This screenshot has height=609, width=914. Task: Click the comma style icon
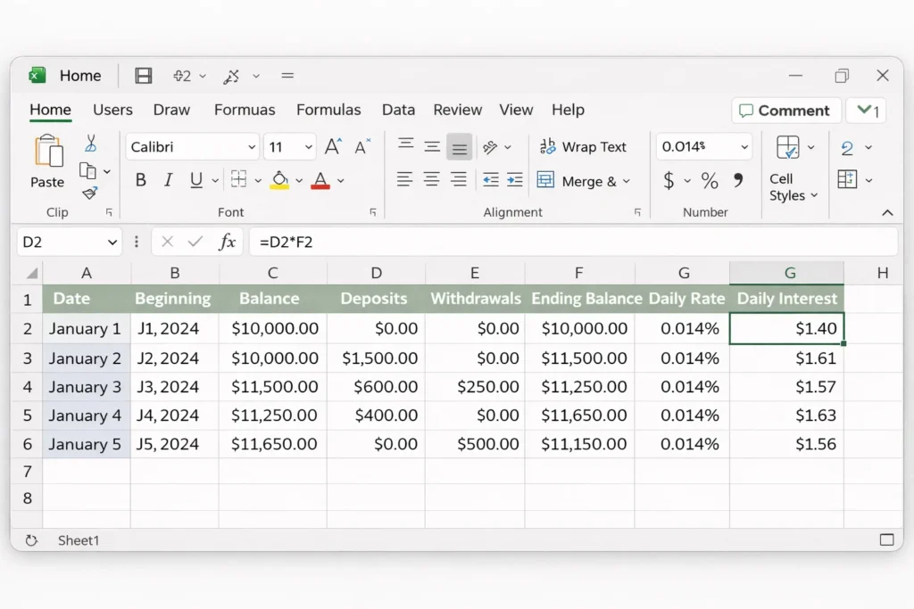coord(737,180)
